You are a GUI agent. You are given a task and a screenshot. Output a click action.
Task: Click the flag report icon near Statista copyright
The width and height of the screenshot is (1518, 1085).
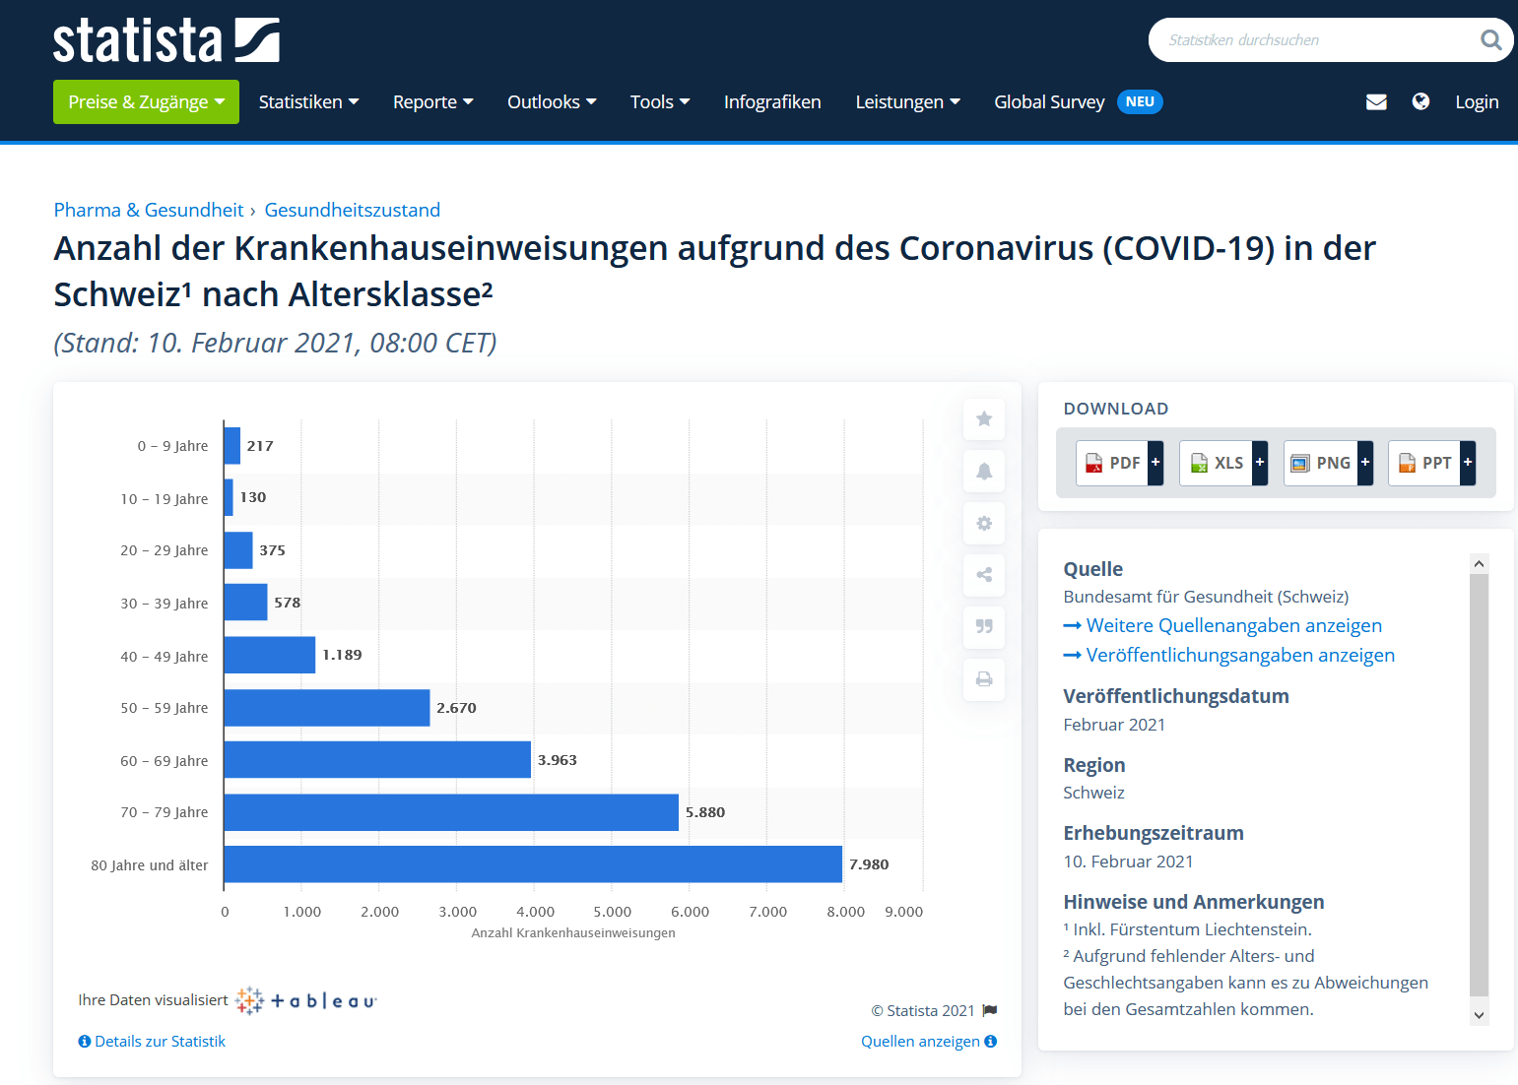tap(990, 1010)
